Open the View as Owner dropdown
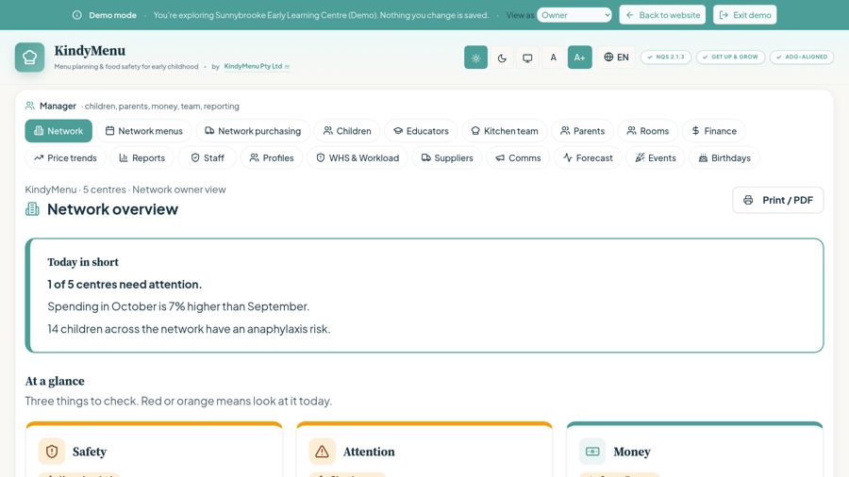 click(x=574, y=15)
